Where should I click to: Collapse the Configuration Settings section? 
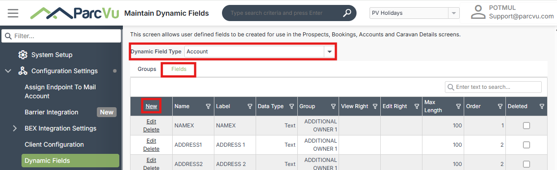pyautogui.click(x=9, y=71)
